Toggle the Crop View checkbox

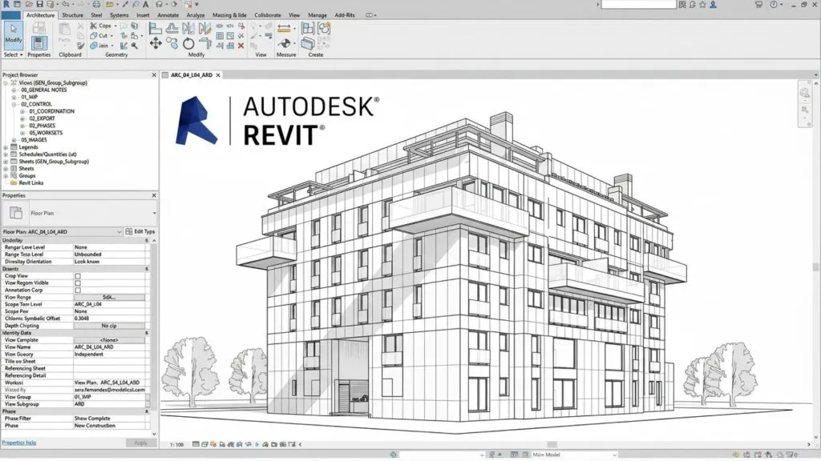tap(78, 276)
